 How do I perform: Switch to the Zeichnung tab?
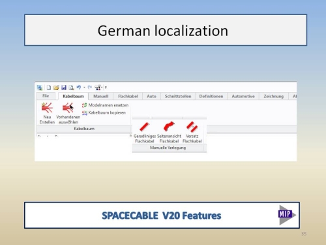[x=274, y=96]
